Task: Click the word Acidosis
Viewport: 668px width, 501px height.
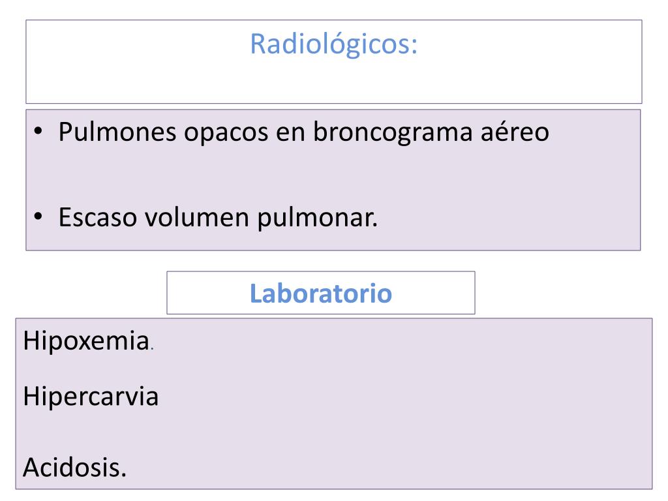Action: click(74, 467)
